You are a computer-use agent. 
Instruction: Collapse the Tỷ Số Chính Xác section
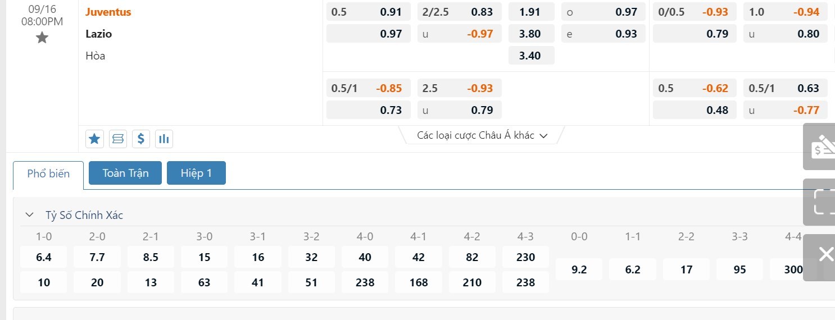pos(29,214)
